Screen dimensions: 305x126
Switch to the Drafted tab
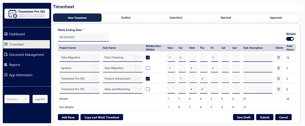[x=126, y=18]
